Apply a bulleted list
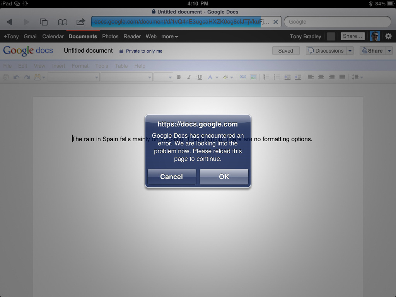Viewport: 396px width, 297px height. coord(277,77)
